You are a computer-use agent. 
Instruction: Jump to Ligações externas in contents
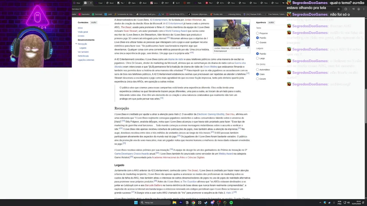pyautogui.click(x=86, y=60)
